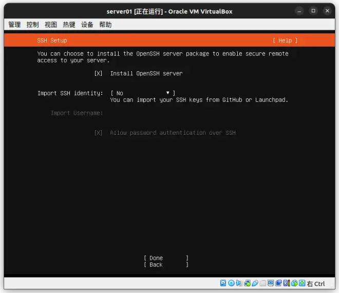Image resolution: width=339 pixels, height=293 pixels.
Task: Click the recording indicator icon
Action: coord(278,283)
